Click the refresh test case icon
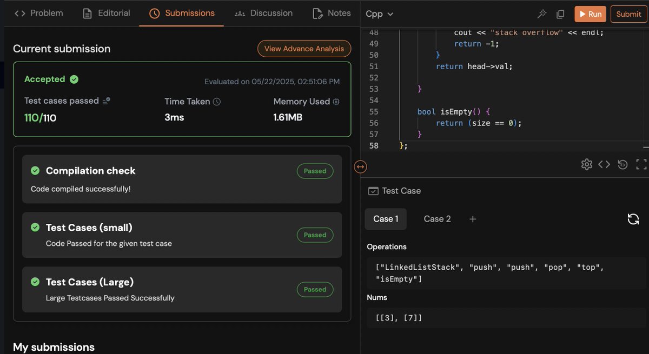Image resolution: width=649 pixels, height=354 pixels. [633, 219]
